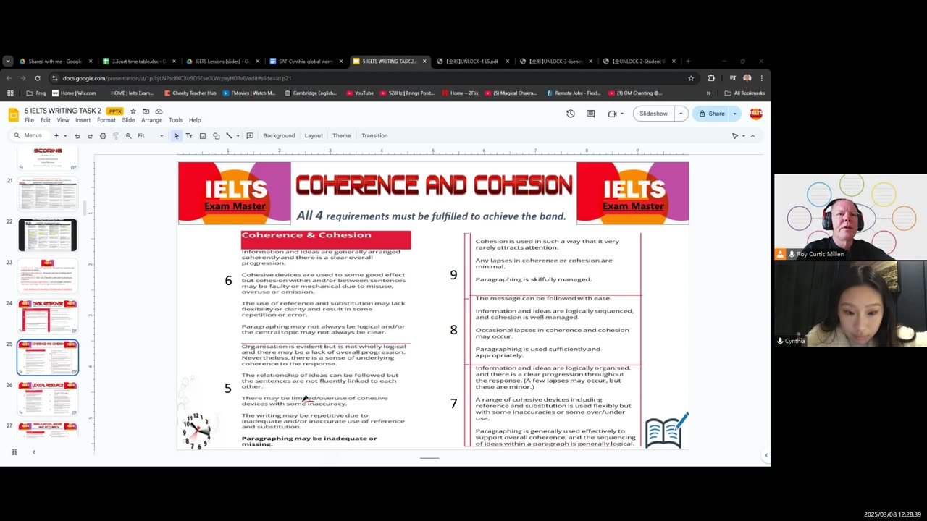Open the SAT-Cynthia-global warming tab
The height and width of the screenshot is (521, 927).
pyautogui.click(x=306, y=62)
